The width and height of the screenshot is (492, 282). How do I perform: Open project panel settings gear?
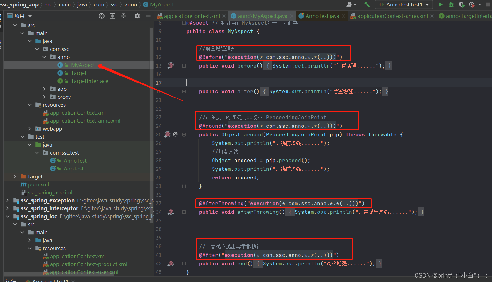pyautogui.click(x=137, y=16)
